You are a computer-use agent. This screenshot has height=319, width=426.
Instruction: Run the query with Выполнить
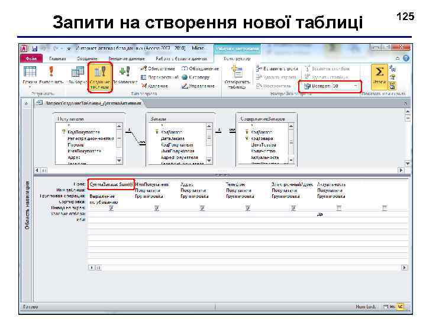tap(51, 75)
